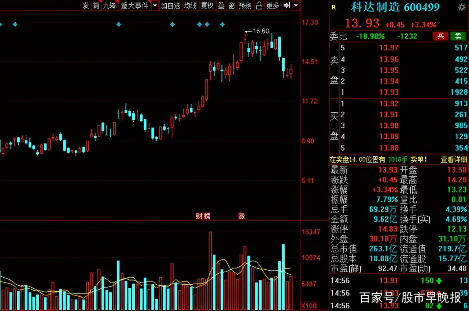This screenshot has height=311, width=469.
Task: Toggle the chart lock icon
Action: pos(259,5)
